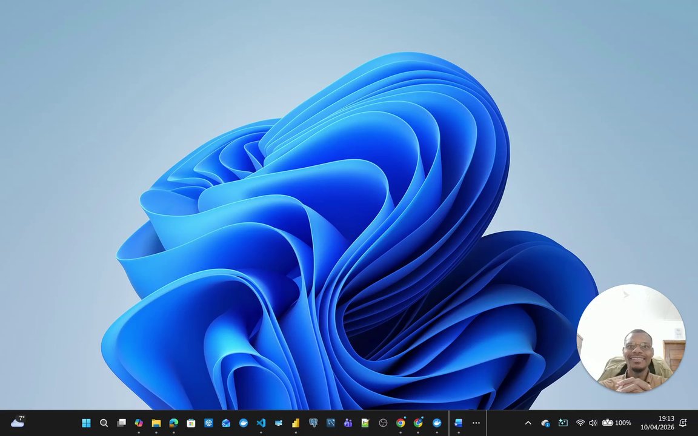Screen dimensions: 698x436
Task: Launch Visual Studio Code from taskbar
Action: pyautogui.click(x=261, y=423)
